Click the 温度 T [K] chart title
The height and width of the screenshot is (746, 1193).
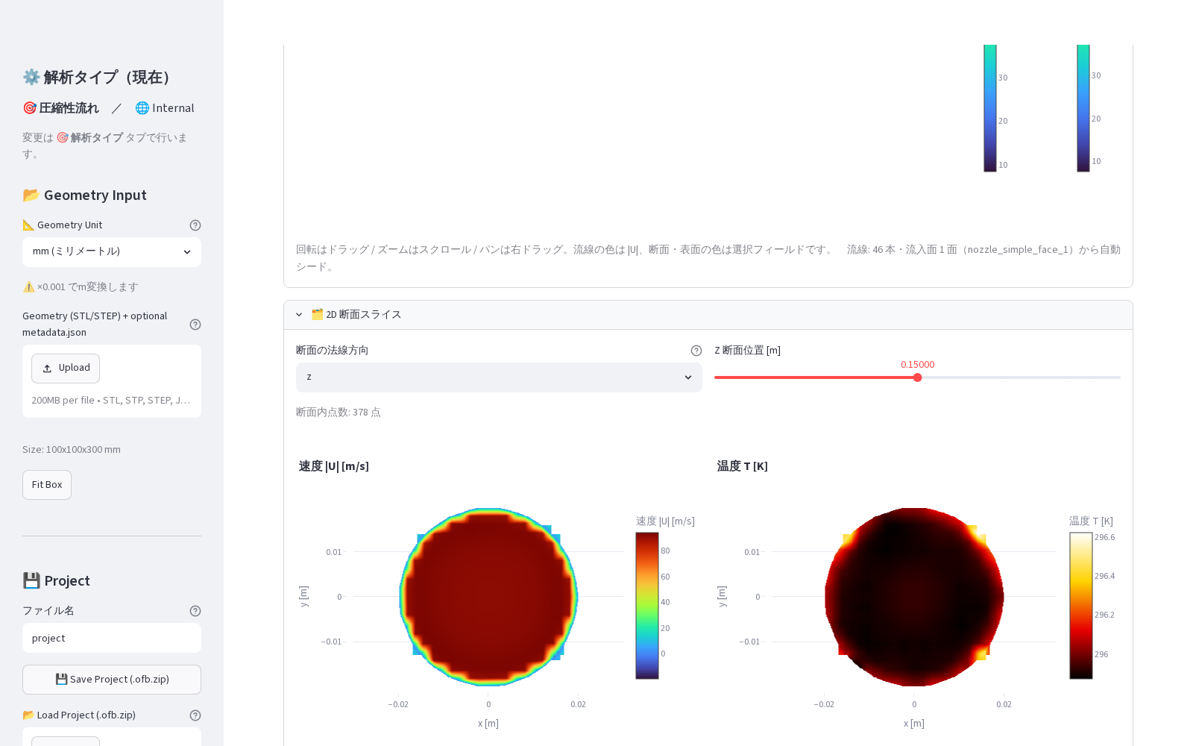(x=743, y=466)
